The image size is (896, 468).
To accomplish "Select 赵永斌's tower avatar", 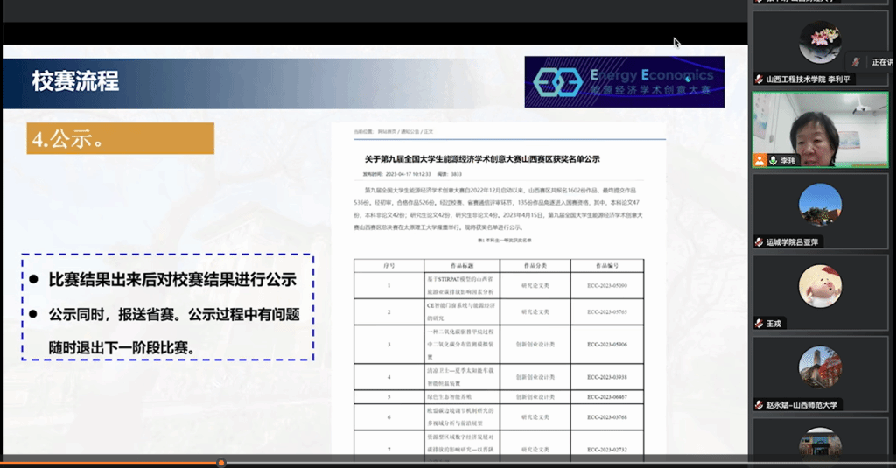I will (x=820, y=367).
